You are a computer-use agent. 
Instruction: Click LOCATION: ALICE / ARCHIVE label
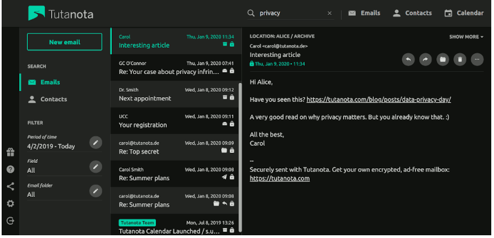point(282,37)
